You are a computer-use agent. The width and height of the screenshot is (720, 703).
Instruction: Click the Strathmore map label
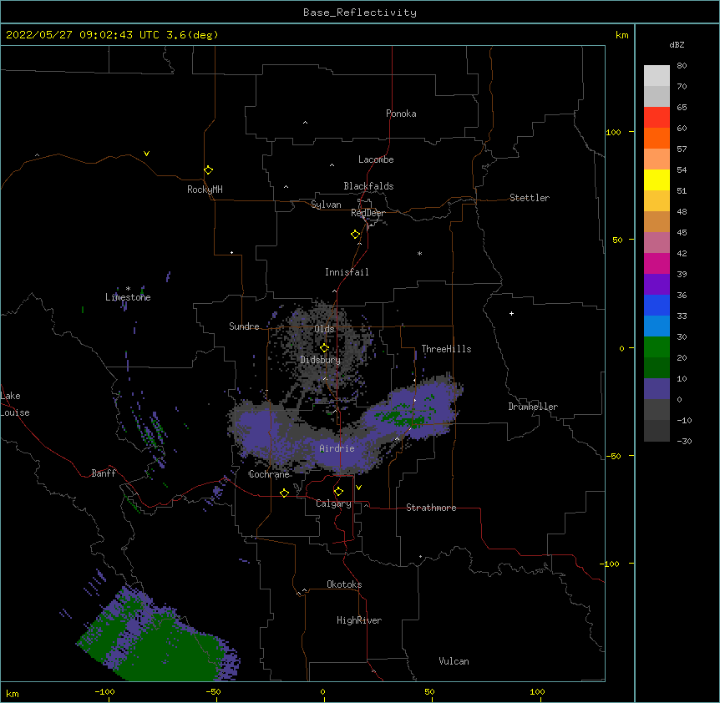click(x=431, y=508)
